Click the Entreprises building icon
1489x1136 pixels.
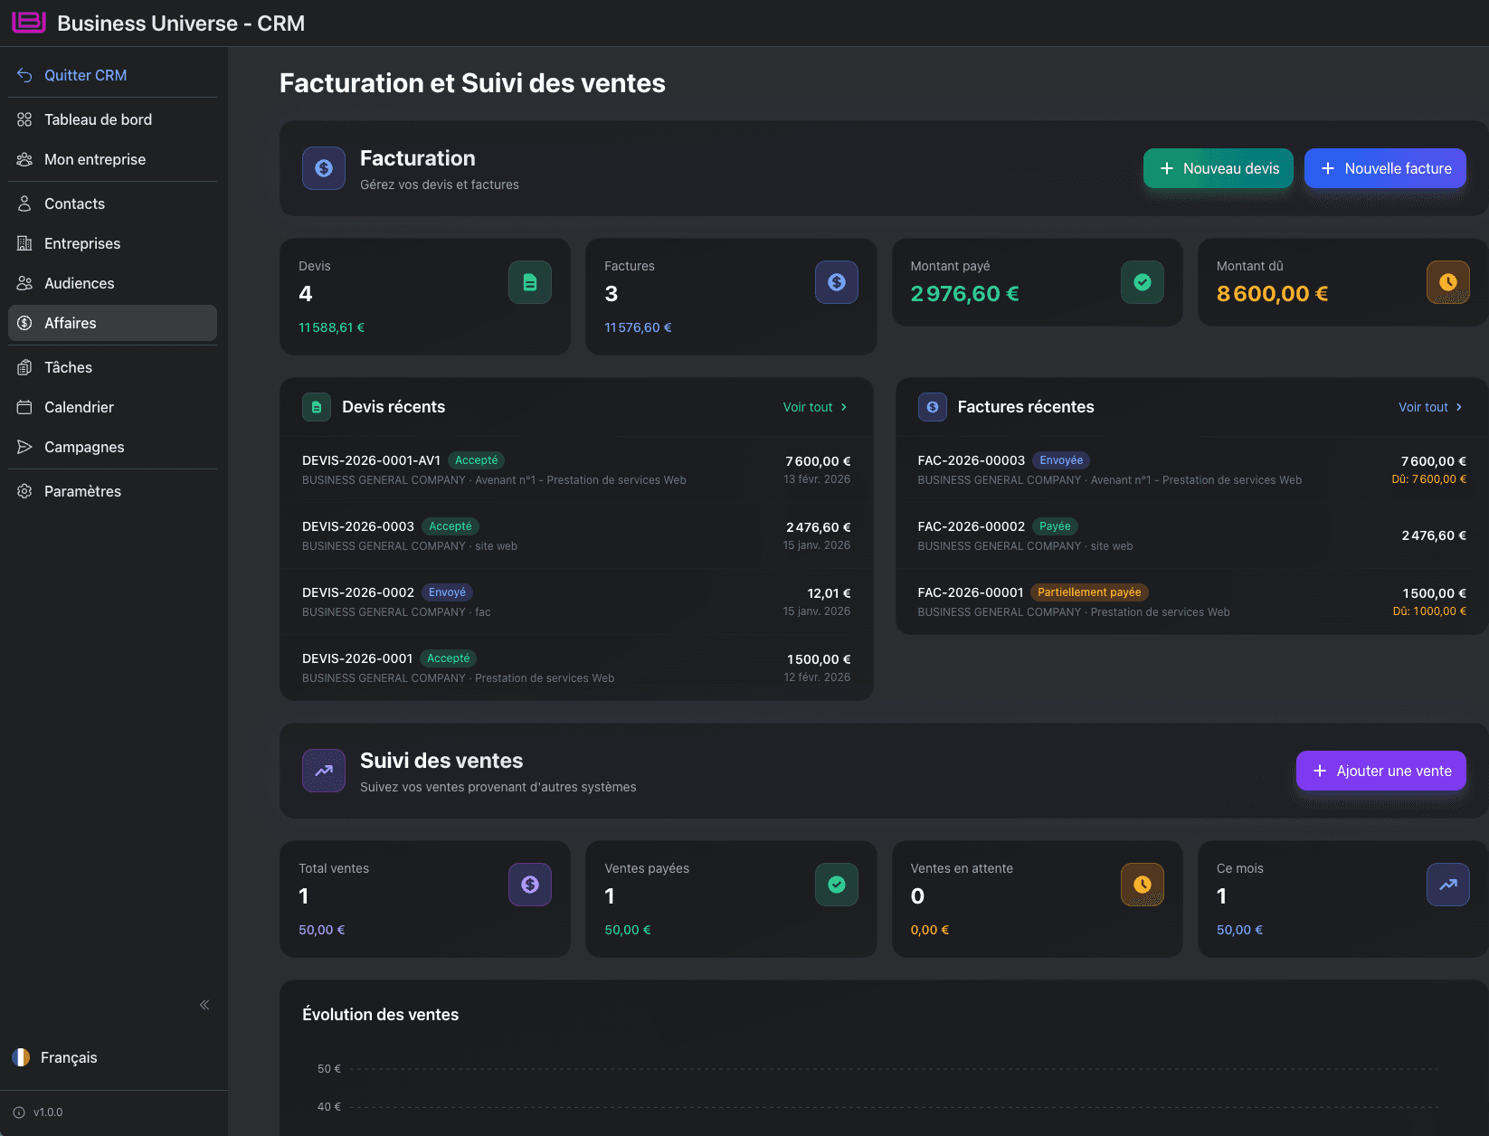pos(24,243)
